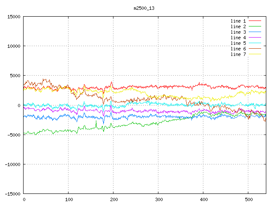Select the -5000 y-axis tick label
This screenshot has height=205, width=274.
[x=14, y=135]
